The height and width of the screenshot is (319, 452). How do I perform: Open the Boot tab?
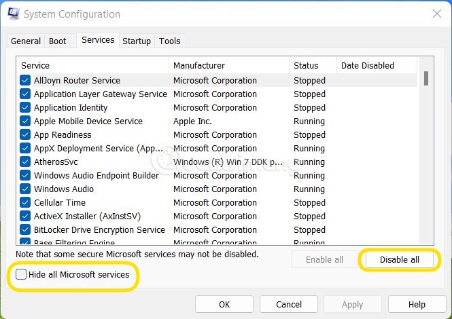coord(58,41)
